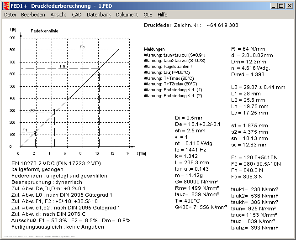Click the 'tauc= 1153 N/mm²' value
Screen dimensions: 296x240
254,215
